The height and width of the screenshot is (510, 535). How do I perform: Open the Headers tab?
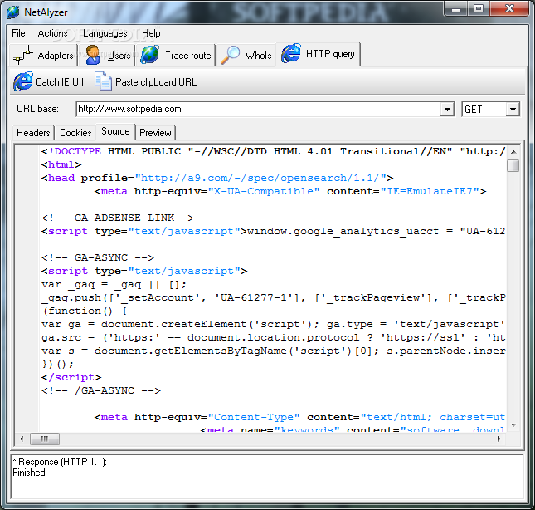point(33,133)
